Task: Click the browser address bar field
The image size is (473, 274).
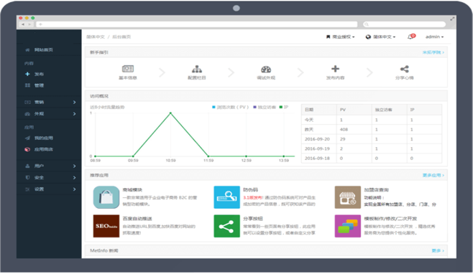Action: coord(197,24)
